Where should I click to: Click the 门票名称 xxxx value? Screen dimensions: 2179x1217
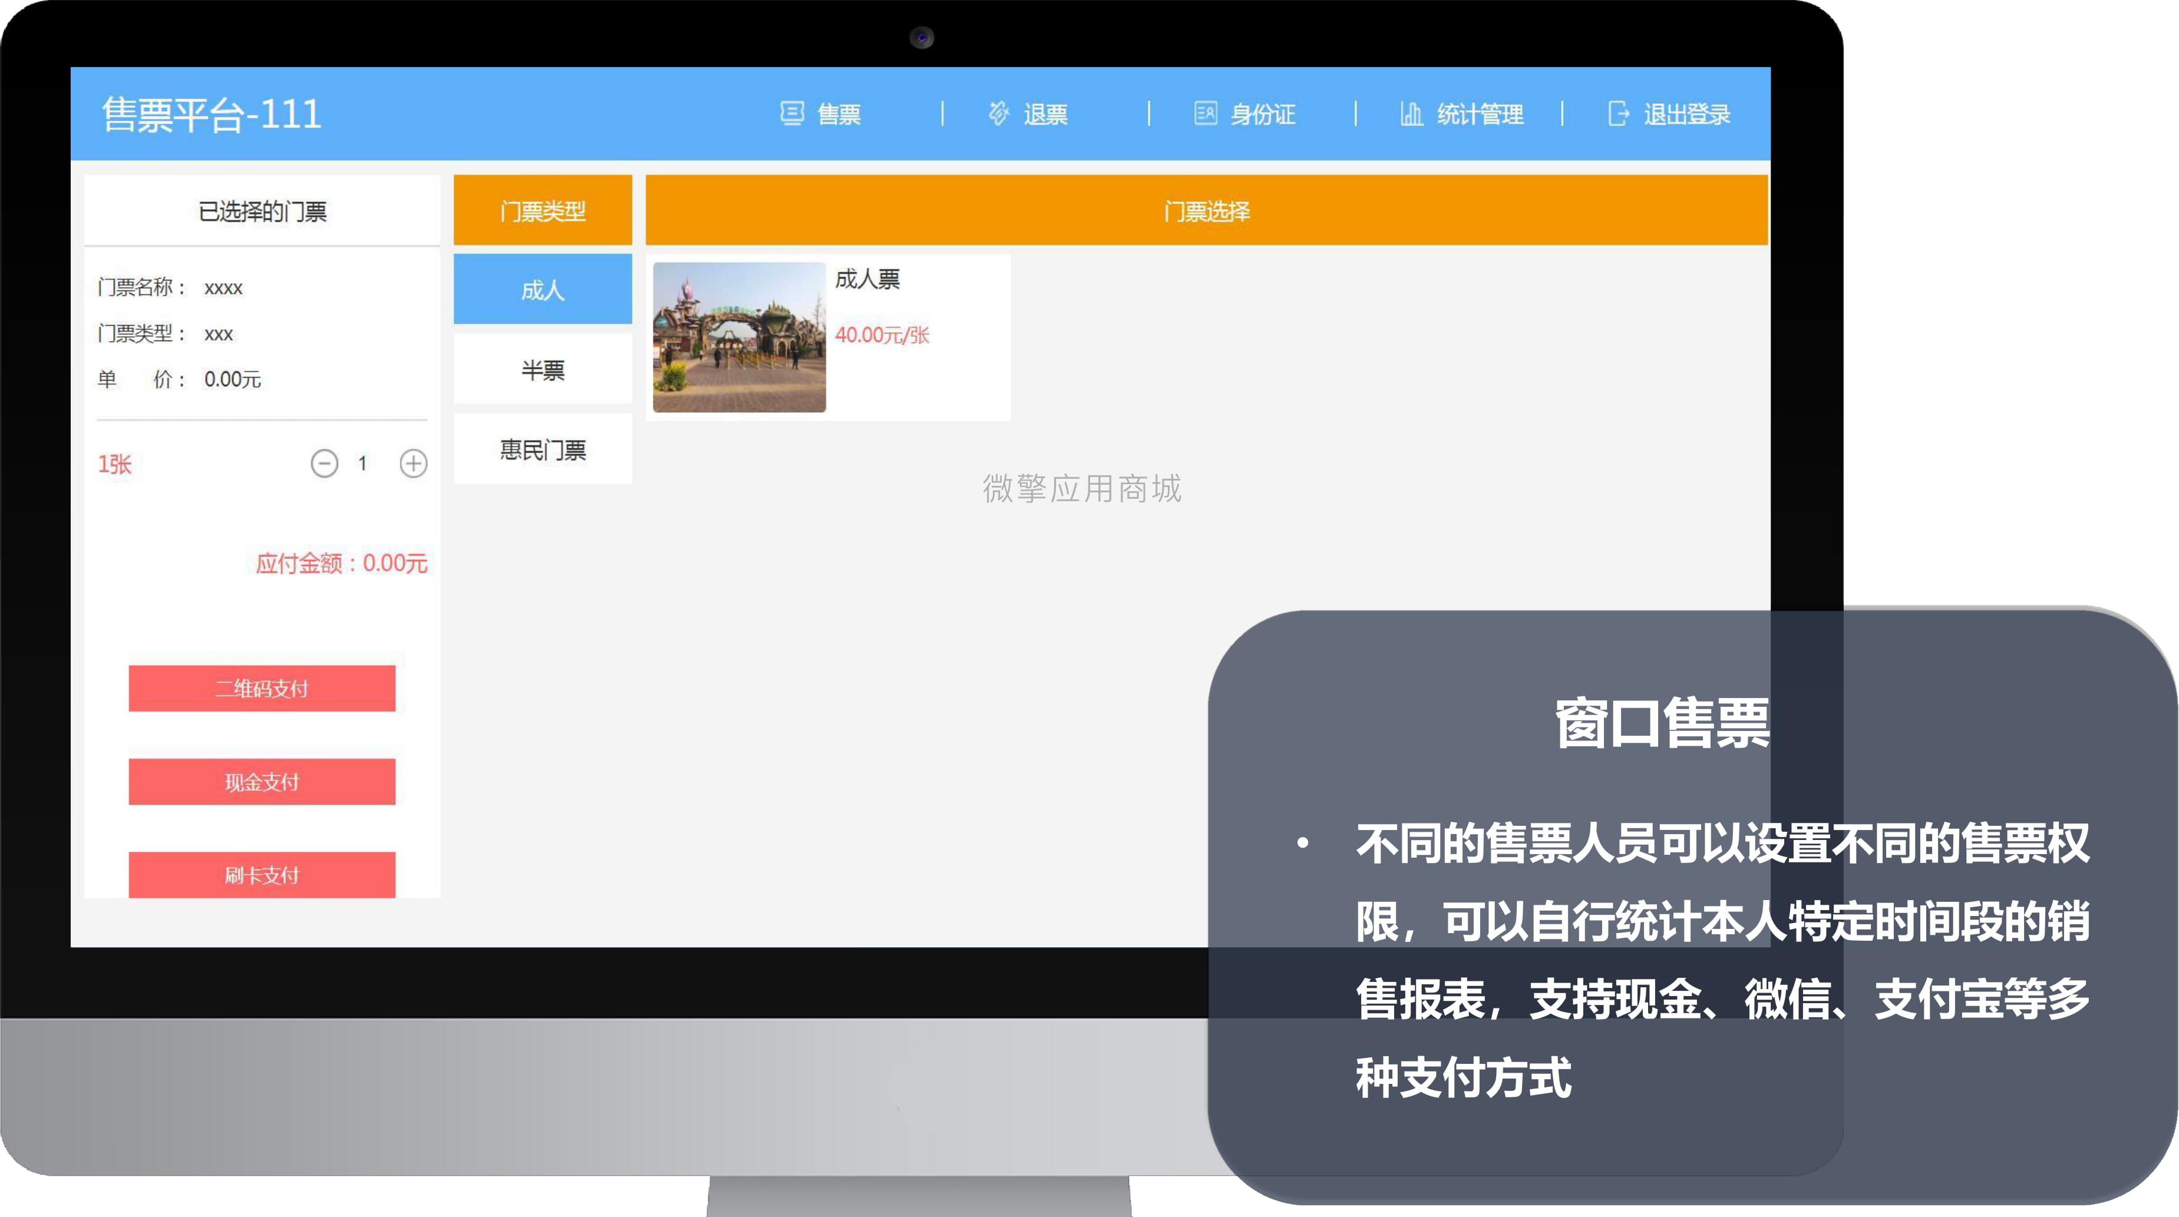(223, 287)
